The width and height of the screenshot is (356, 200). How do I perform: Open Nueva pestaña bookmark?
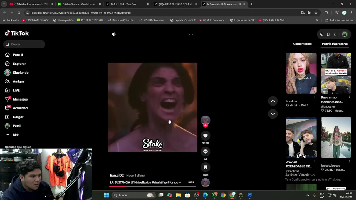pyautogui.click(x=63, y=20)
